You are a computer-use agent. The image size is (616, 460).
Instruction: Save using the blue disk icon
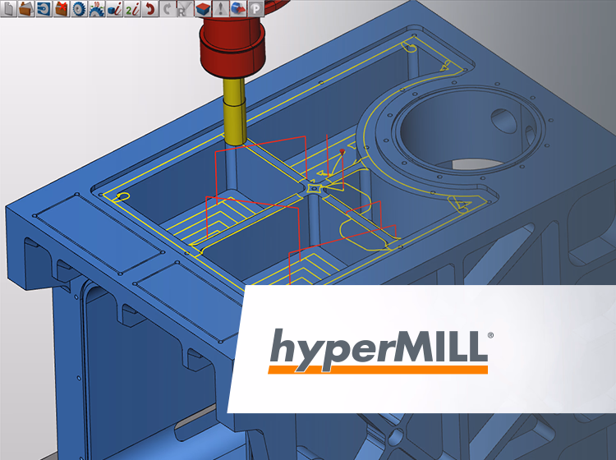43,10
